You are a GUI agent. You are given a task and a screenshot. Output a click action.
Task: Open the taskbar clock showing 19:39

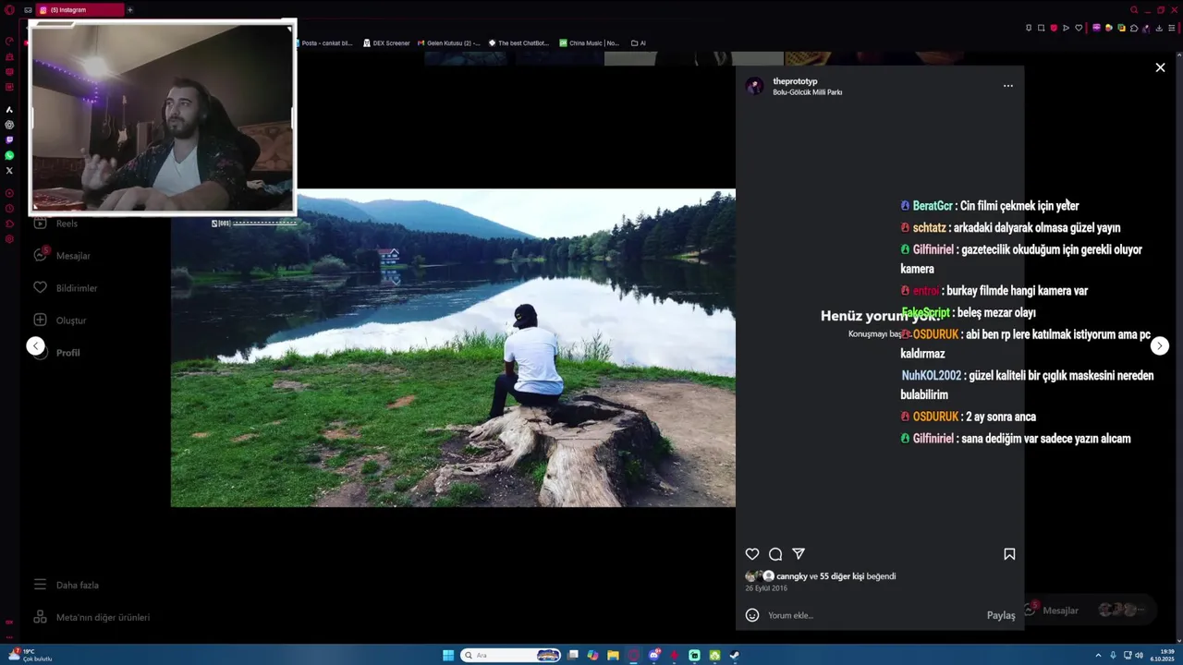pyautogui.click(x=1162, y=656)
